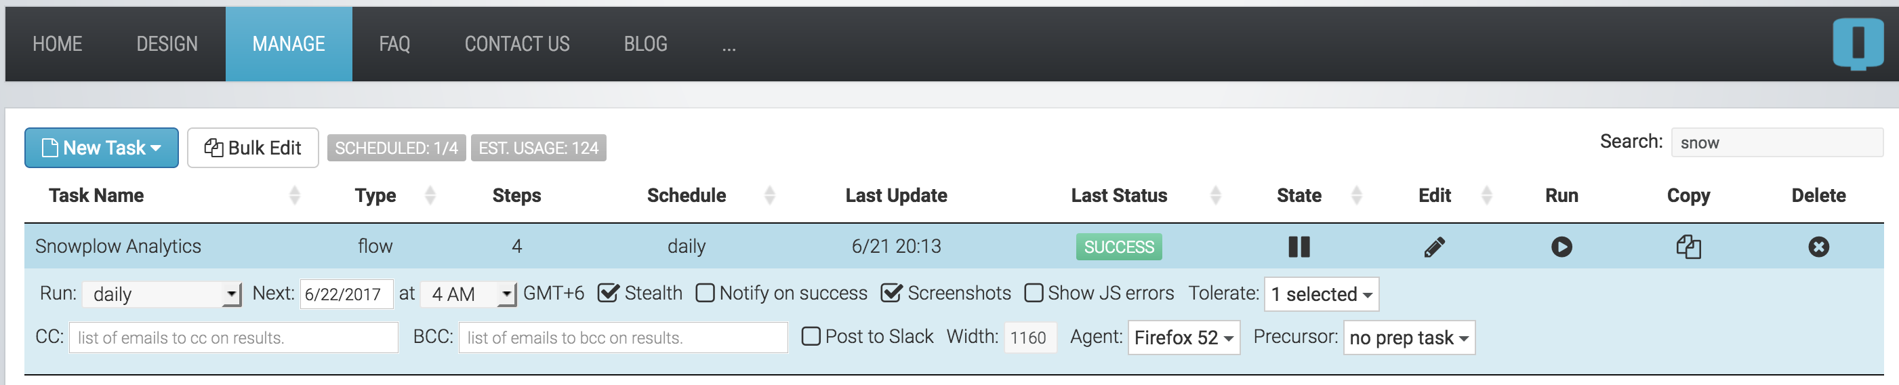Edit the Snowplow Analytics task with pencil icon
1899x385 pixels.
pos(1434,246)
